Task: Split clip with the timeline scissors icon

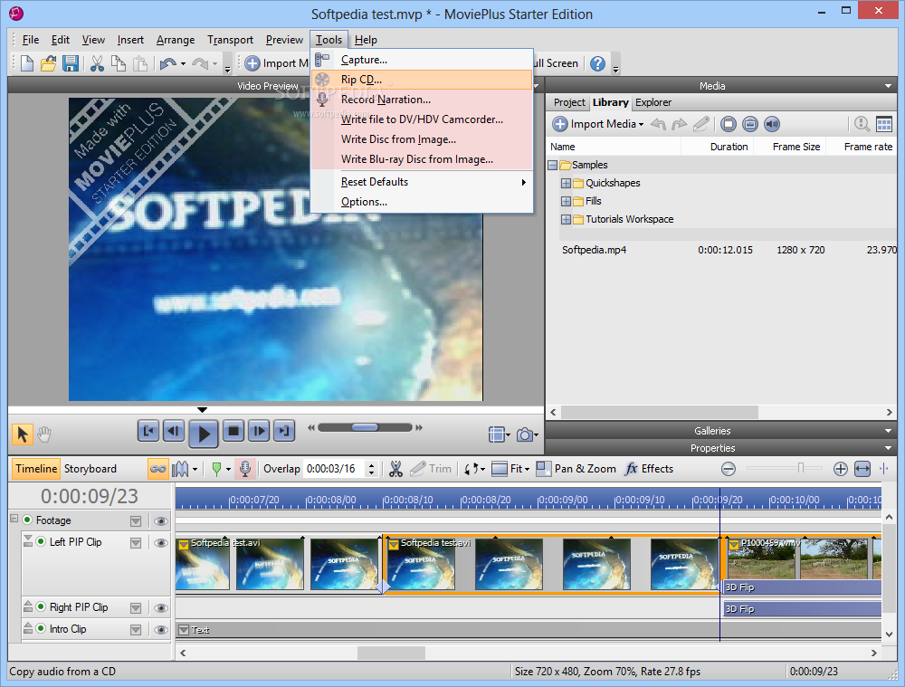Action: point(395,469)
